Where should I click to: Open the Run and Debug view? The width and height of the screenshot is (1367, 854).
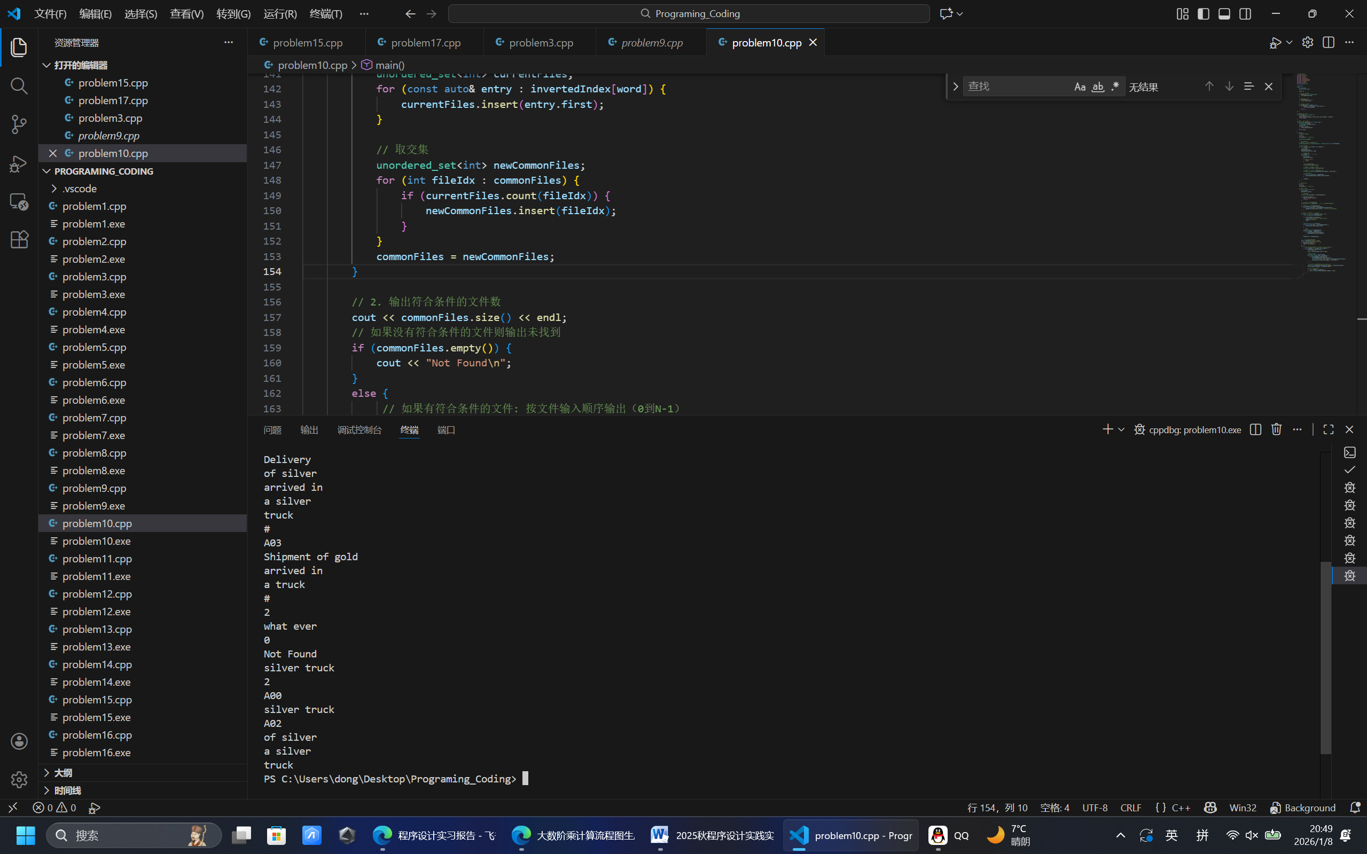coord(19,163)
